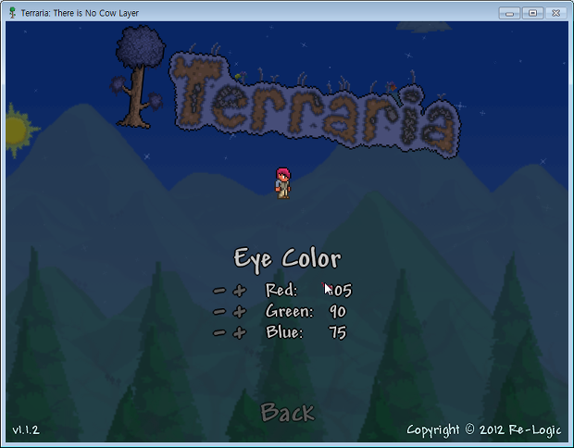The height and width of the screenshot is (448, 574).
Task: Click the Eye Color heading
Action: 287,259
